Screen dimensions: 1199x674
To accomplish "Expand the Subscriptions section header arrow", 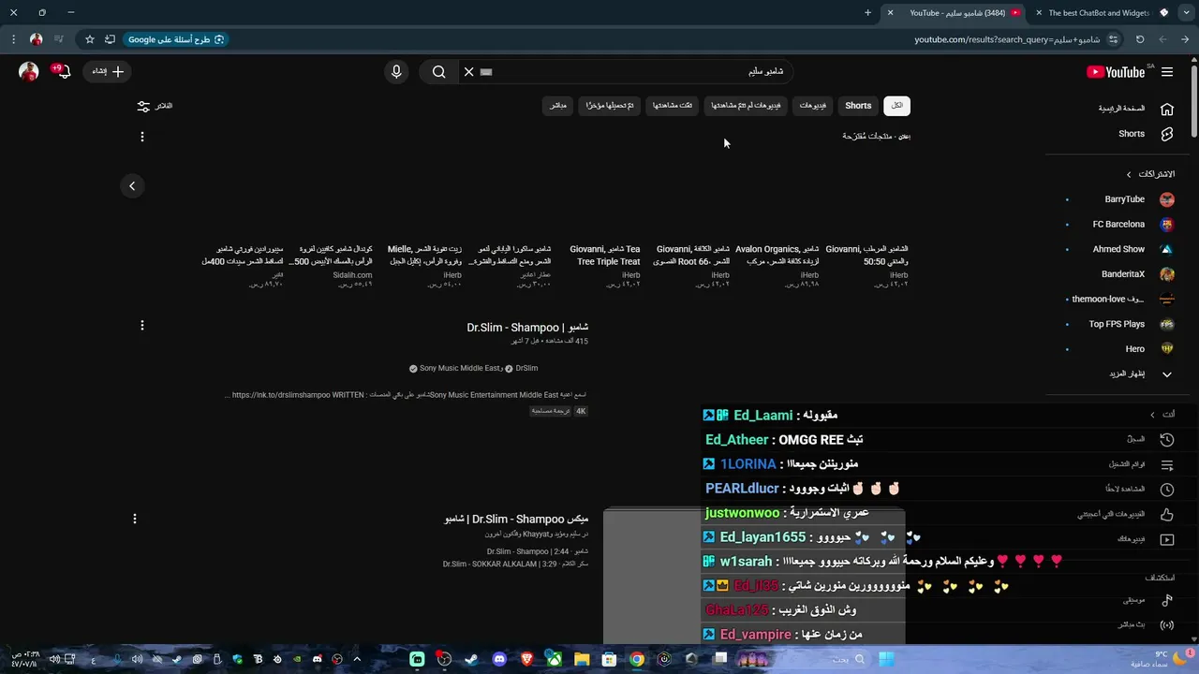I will point(1129,174).
